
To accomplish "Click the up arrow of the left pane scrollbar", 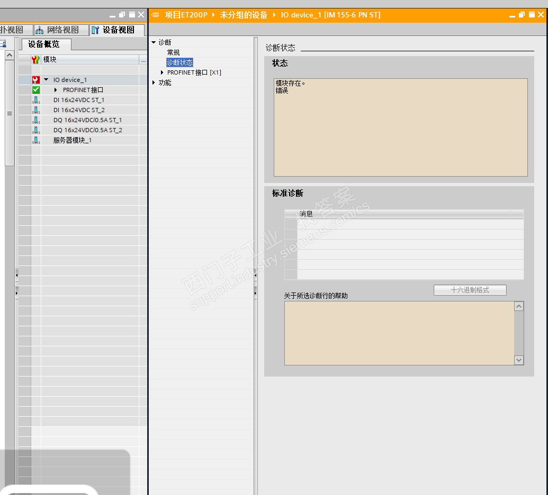I will tap(10, 55).
